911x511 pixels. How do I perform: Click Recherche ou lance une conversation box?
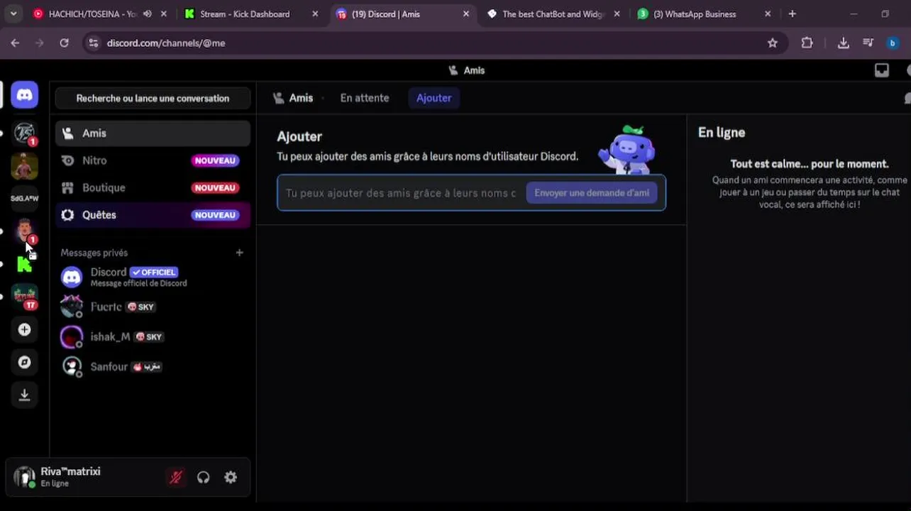tap(153, 98)
